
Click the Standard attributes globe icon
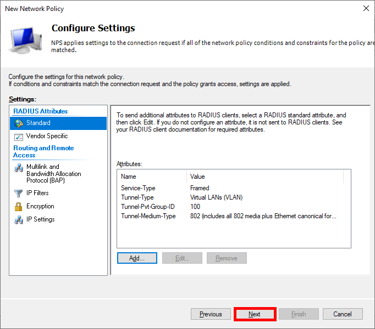(x=18, y=123)
